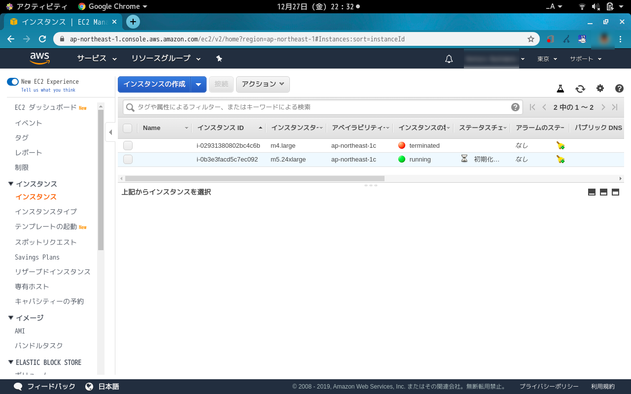
Task: Open the アクション dropdown
Action: (x=263, y=84)
